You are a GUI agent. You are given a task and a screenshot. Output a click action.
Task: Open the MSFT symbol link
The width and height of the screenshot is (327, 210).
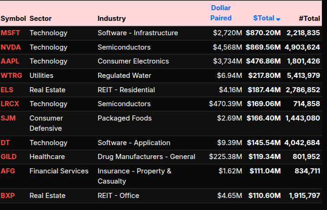(10, 33)
